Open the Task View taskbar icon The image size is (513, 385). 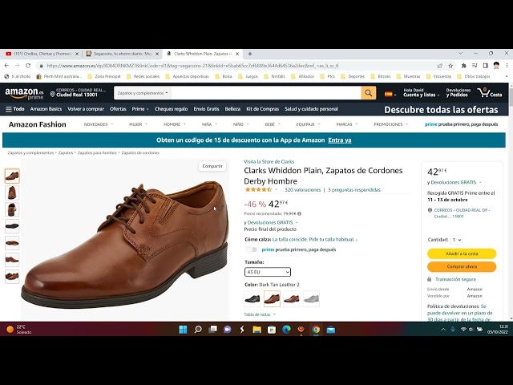pyautogui.click(x=212, y=330)
